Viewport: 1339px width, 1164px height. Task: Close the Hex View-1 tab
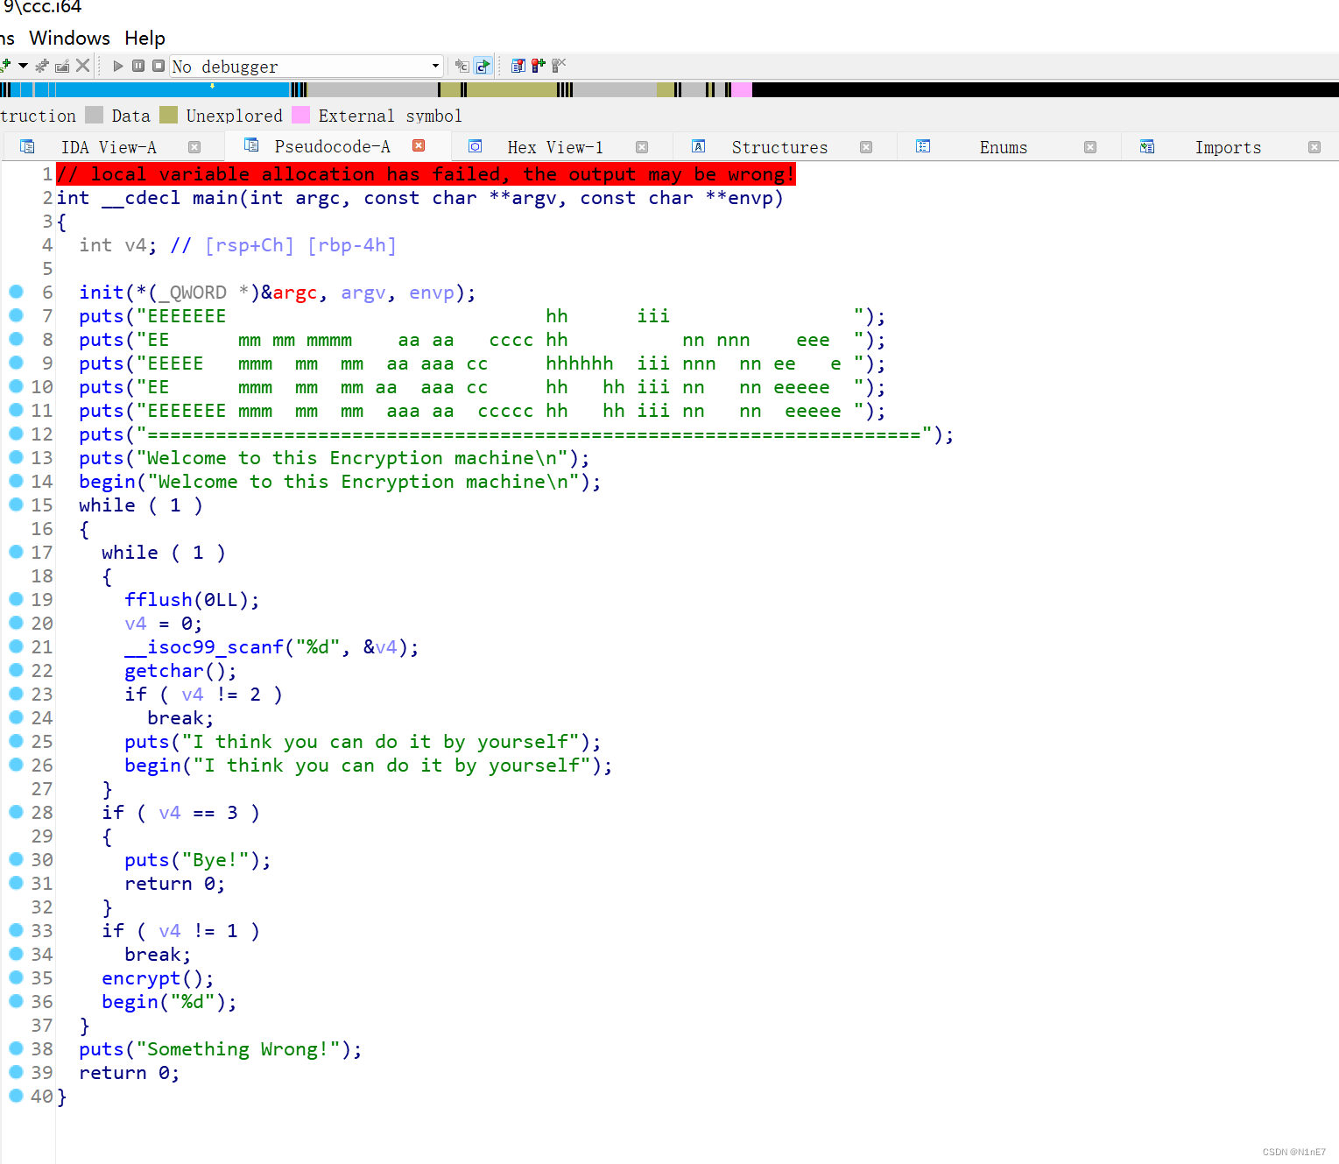[642, 147]
